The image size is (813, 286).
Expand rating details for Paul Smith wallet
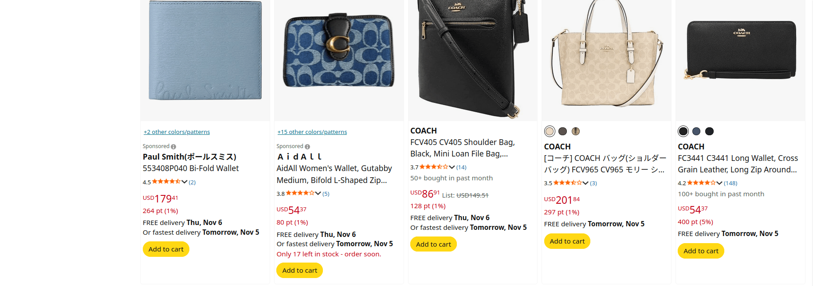coord(185,182)
